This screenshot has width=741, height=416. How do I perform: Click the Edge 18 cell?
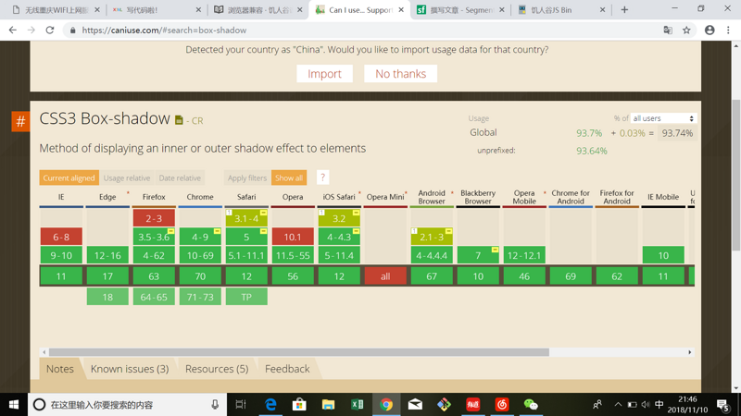click(x=107, y=297)
